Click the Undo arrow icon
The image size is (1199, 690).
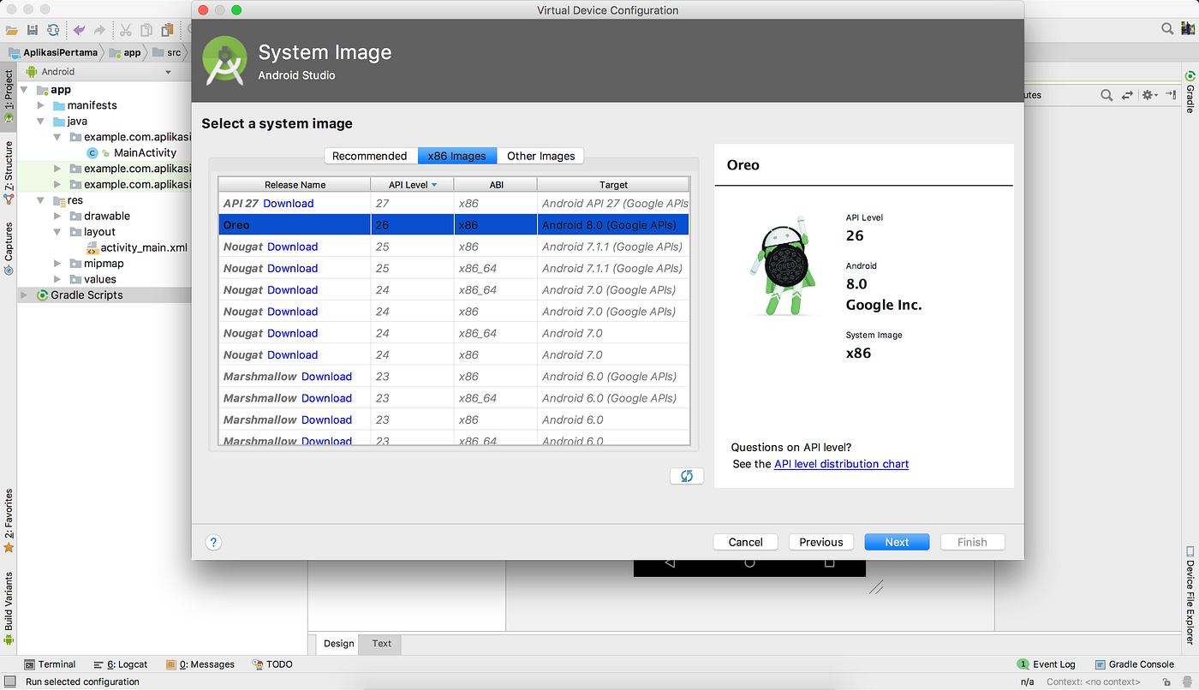79,29
